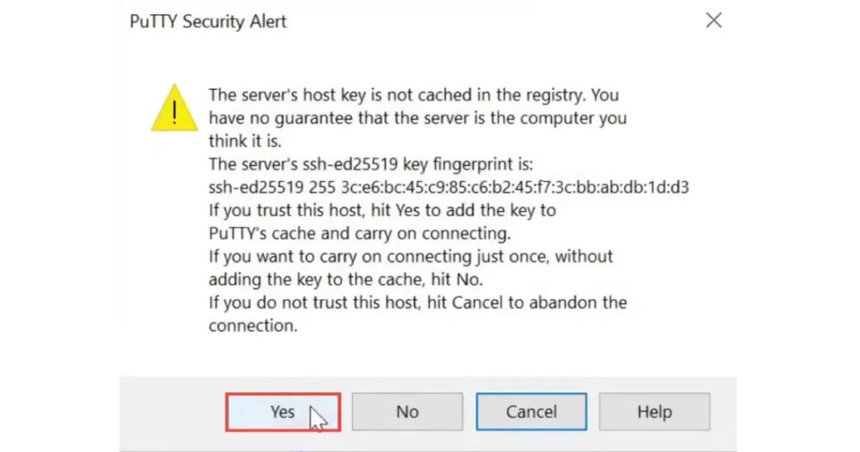This screenshot has height=452, width=860.
Task: Click the 'host key is not cached' line
Action: pyautogui.click(x=413, y=95)
